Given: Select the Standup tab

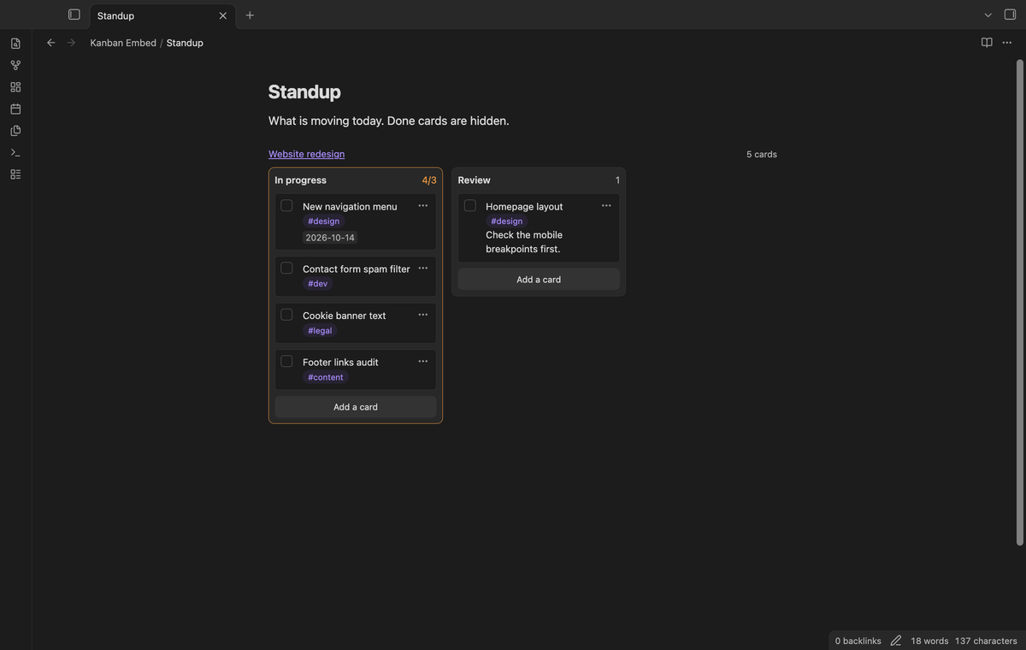Looking at the screenshot, I should (162, 15).
